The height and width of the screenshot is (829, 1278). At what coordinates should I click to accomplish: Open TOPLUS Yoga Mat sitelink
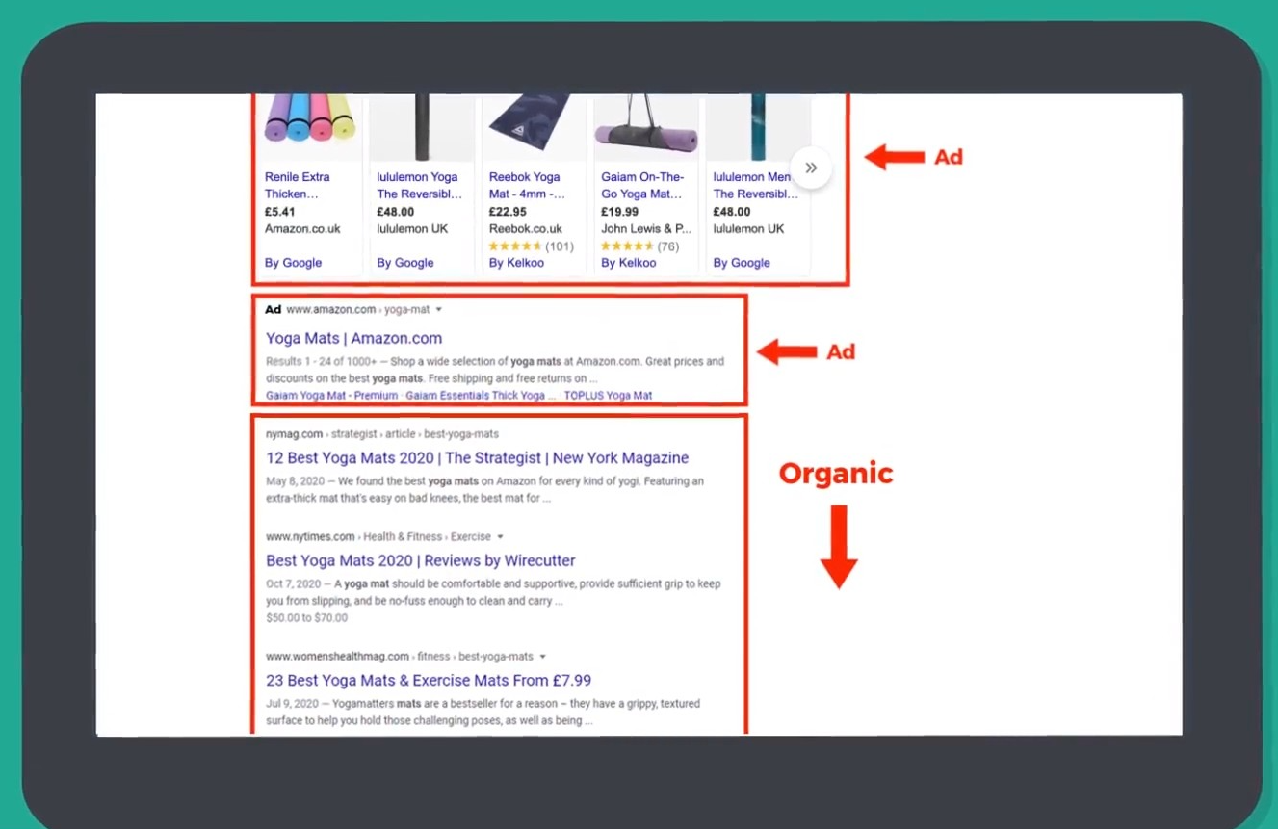pos(608,396)
